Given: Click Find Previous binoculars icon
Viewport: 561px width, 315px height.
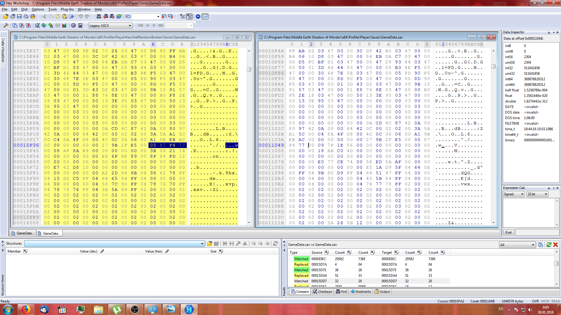Looking at the screenshot, I should coord(106,17).
